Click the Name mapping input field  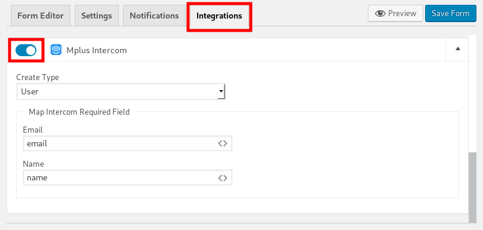coord(128,177)
